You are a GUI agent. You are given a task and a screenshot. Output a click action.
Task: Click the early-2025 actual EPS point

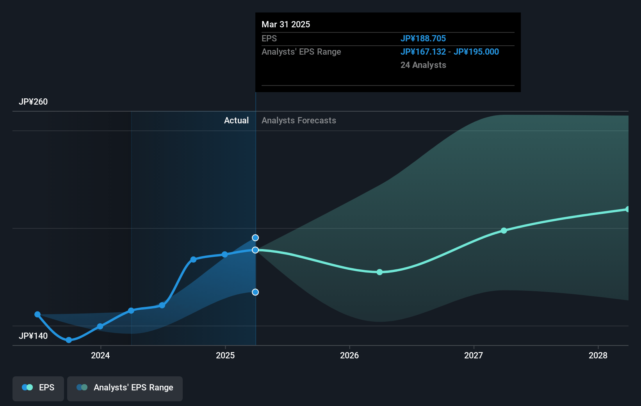tap(225, 255)
